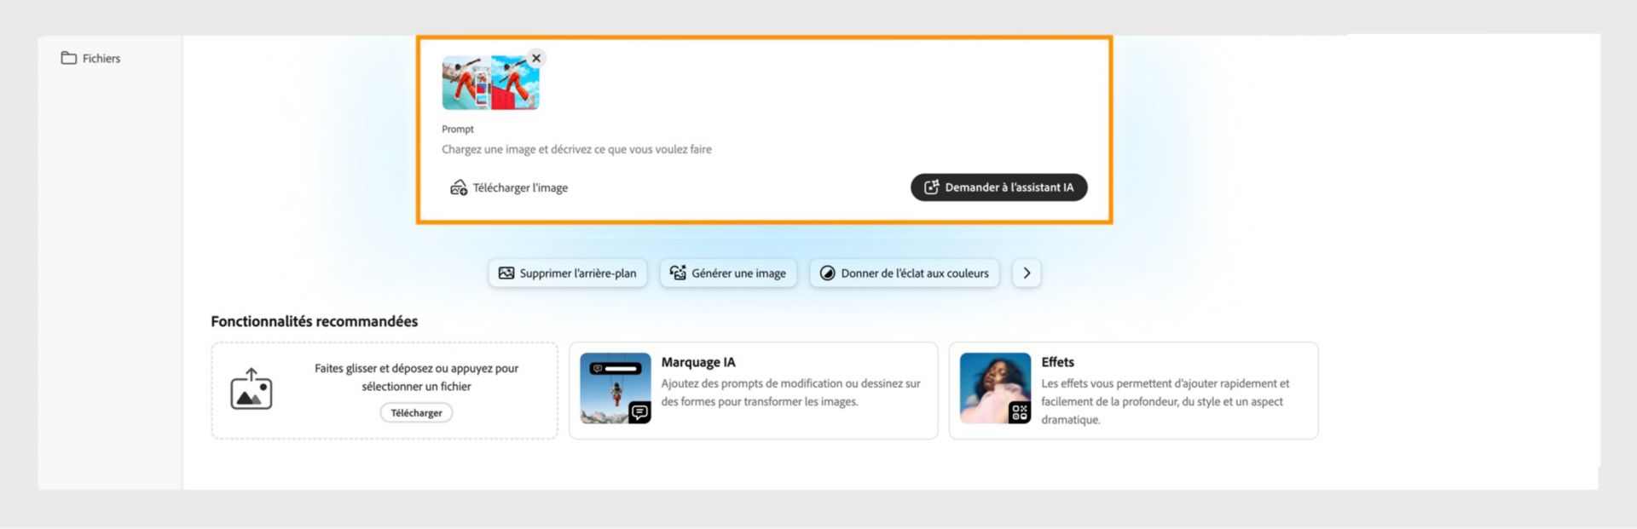This screenshot has height=529, width=1637.
Task: Click the effects icon on the Effets thumbnail
Action: [x=1020, y=413]
